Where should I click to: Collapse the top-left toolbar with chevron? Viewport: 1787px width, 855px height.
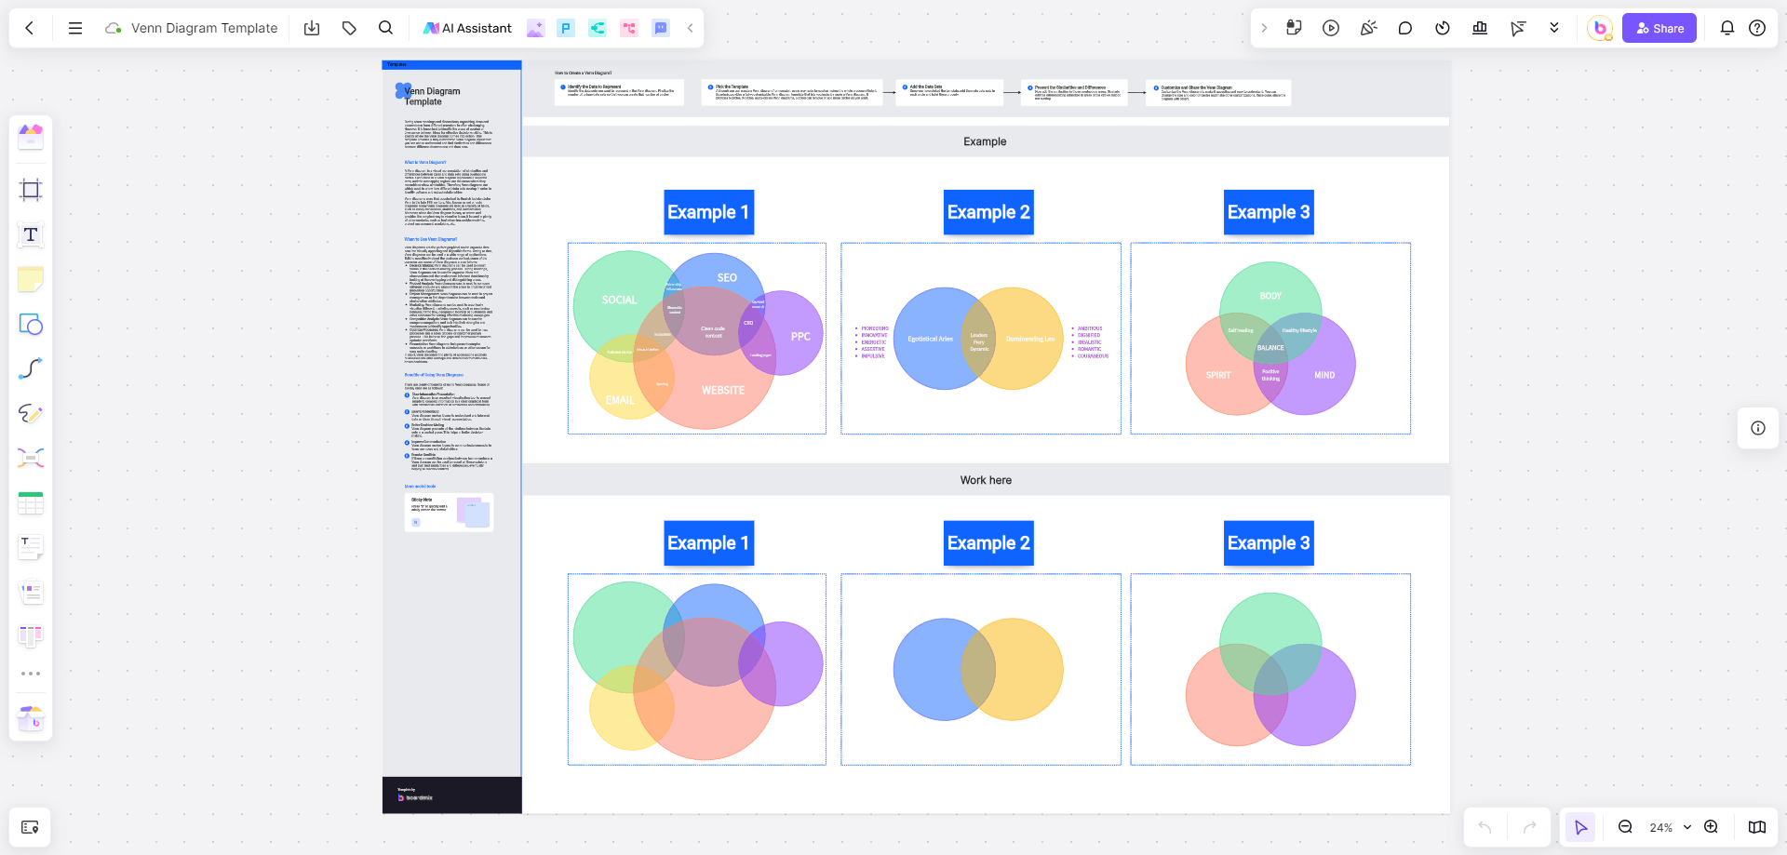click(x=690, y=28)
